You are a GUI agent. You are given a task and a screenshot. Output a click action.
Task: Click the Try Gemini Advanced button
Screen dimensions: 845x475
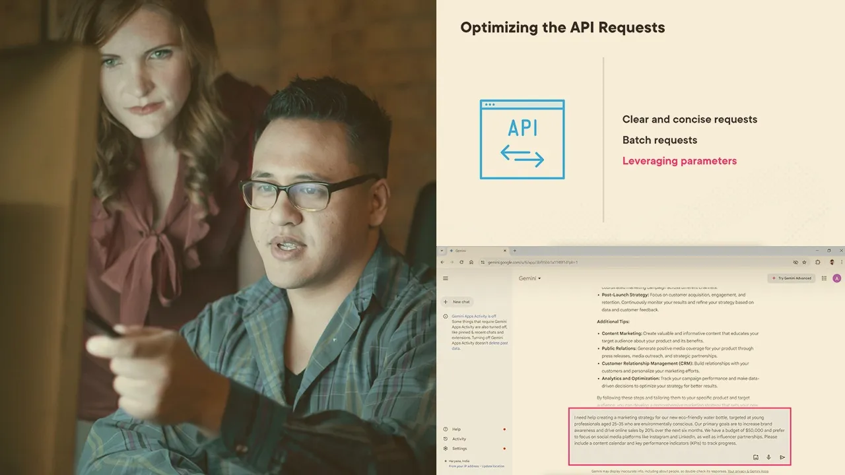[793, 278]
